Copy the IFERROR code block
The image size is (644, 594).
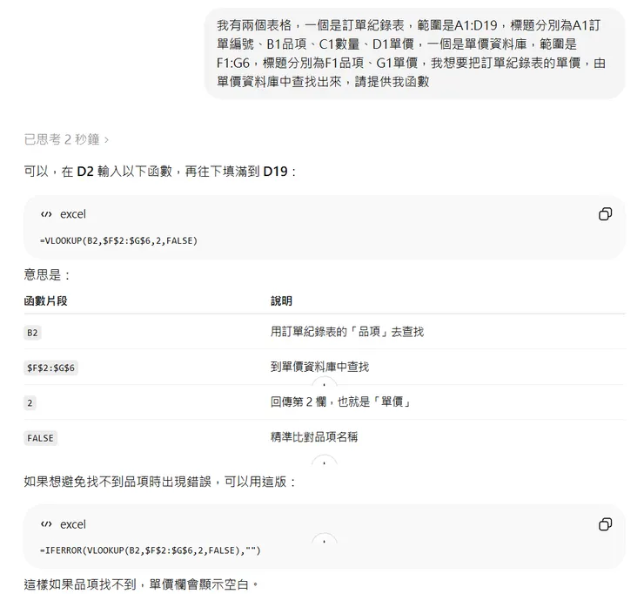point(605,524)
